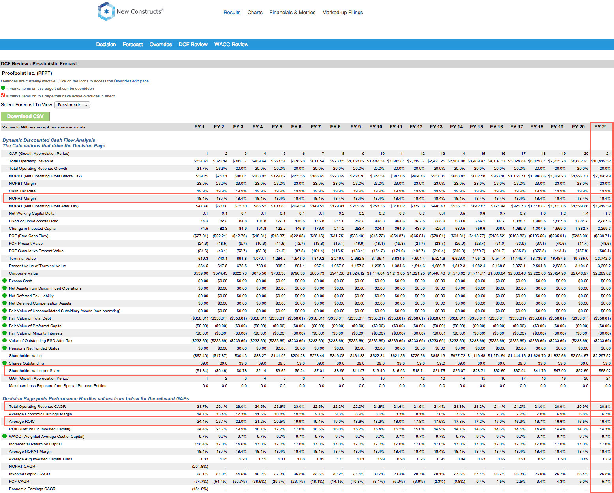This screenshot has width=614, height=493.
Task: Open the Select Forecast To View dropdown
Action: pyautogui.click(x=72, y=105)
